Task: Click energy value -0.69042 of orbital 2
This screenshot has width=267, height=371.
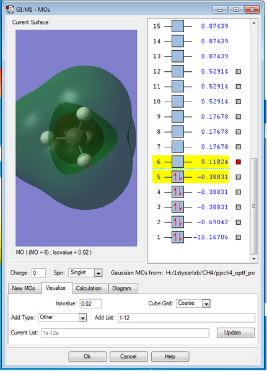Action: point(212,222)
